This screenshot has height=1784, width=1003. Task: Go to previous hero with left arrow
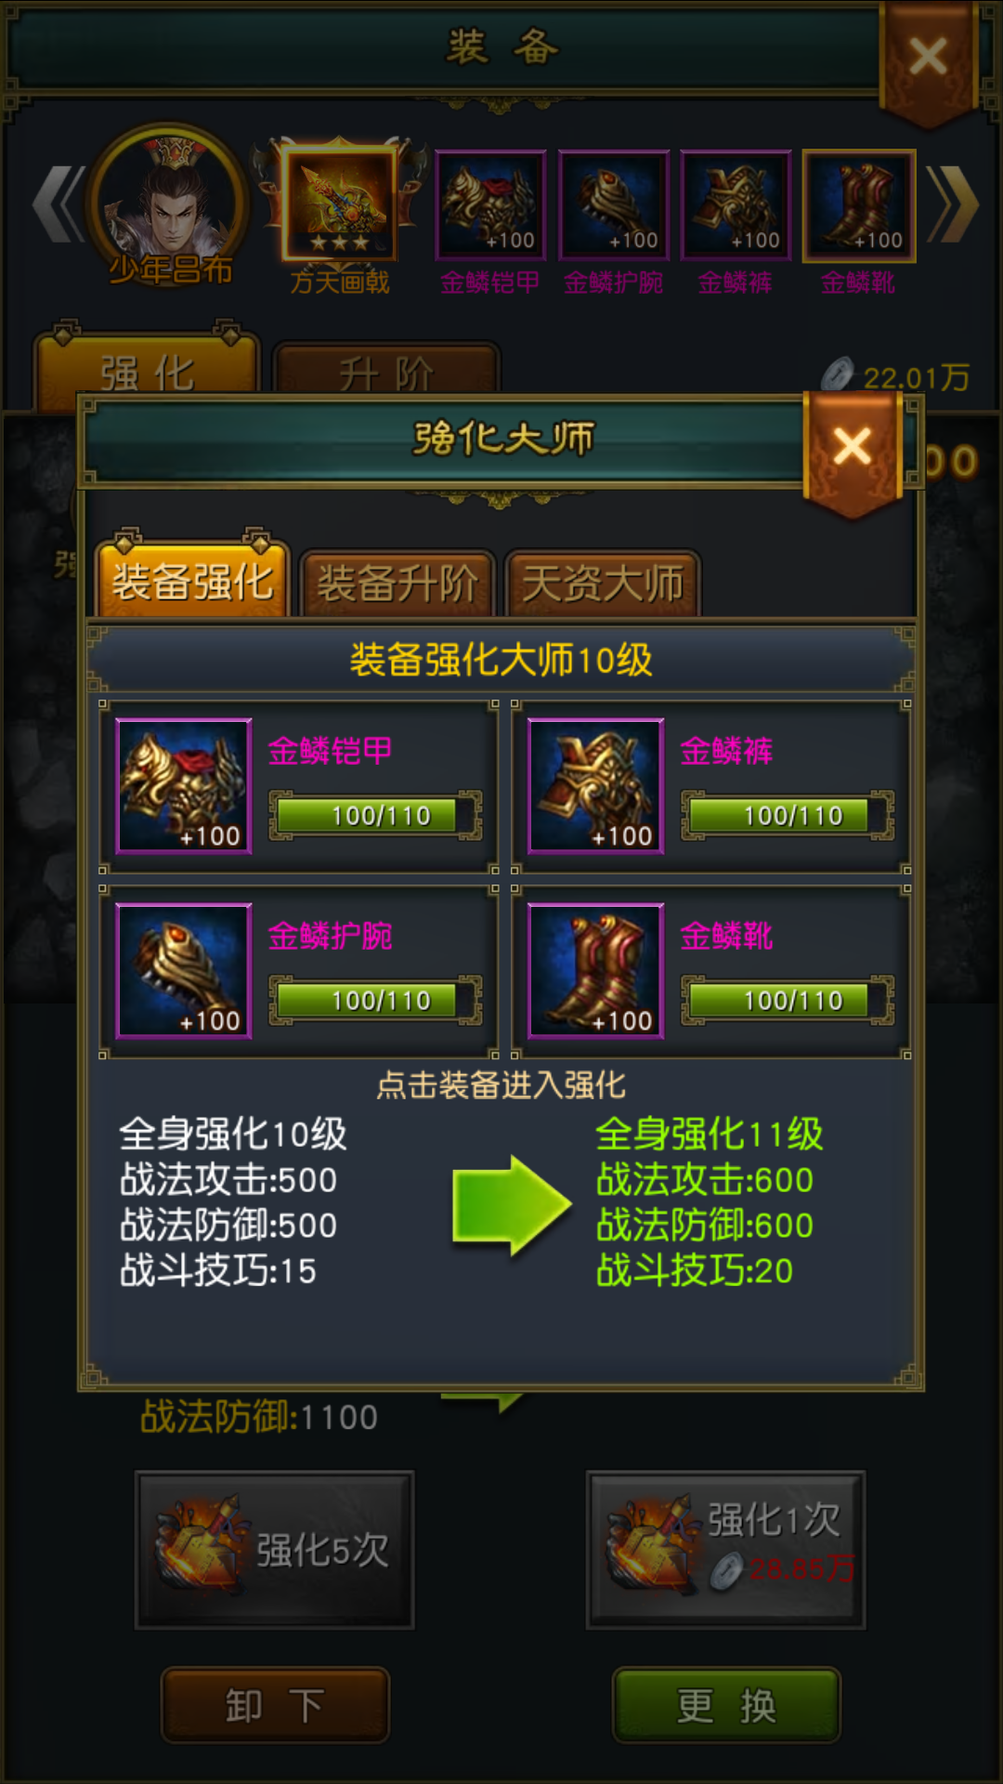click(x=58, y=204)
